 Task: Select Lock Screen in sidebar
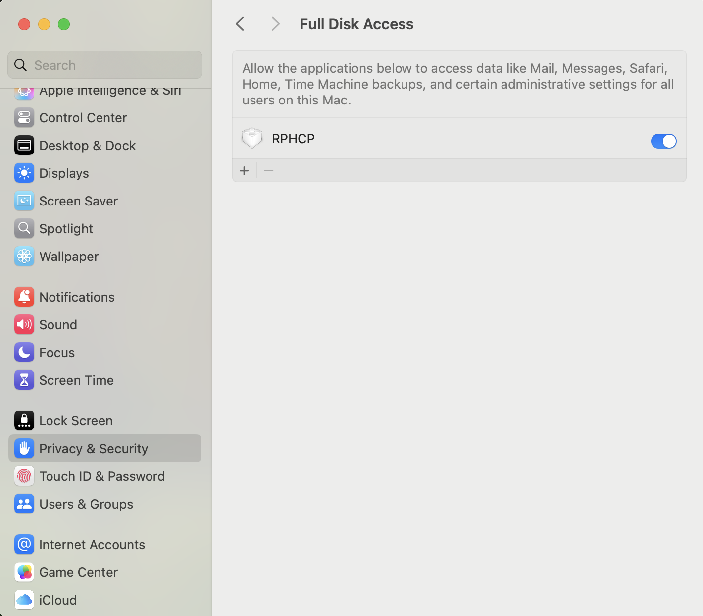76,421
